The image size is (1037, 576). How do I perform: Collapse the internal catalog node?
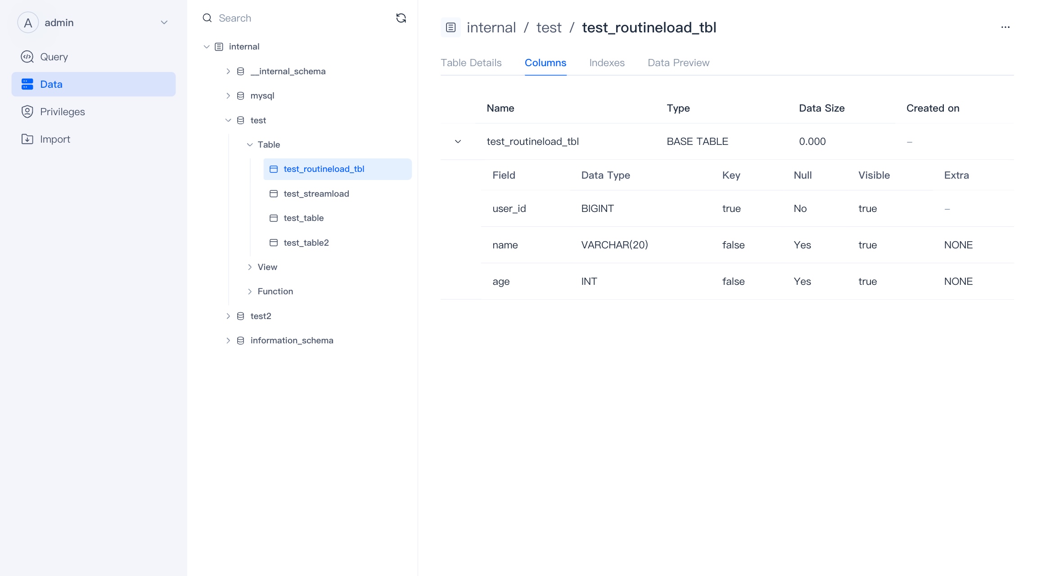[207, 47]
